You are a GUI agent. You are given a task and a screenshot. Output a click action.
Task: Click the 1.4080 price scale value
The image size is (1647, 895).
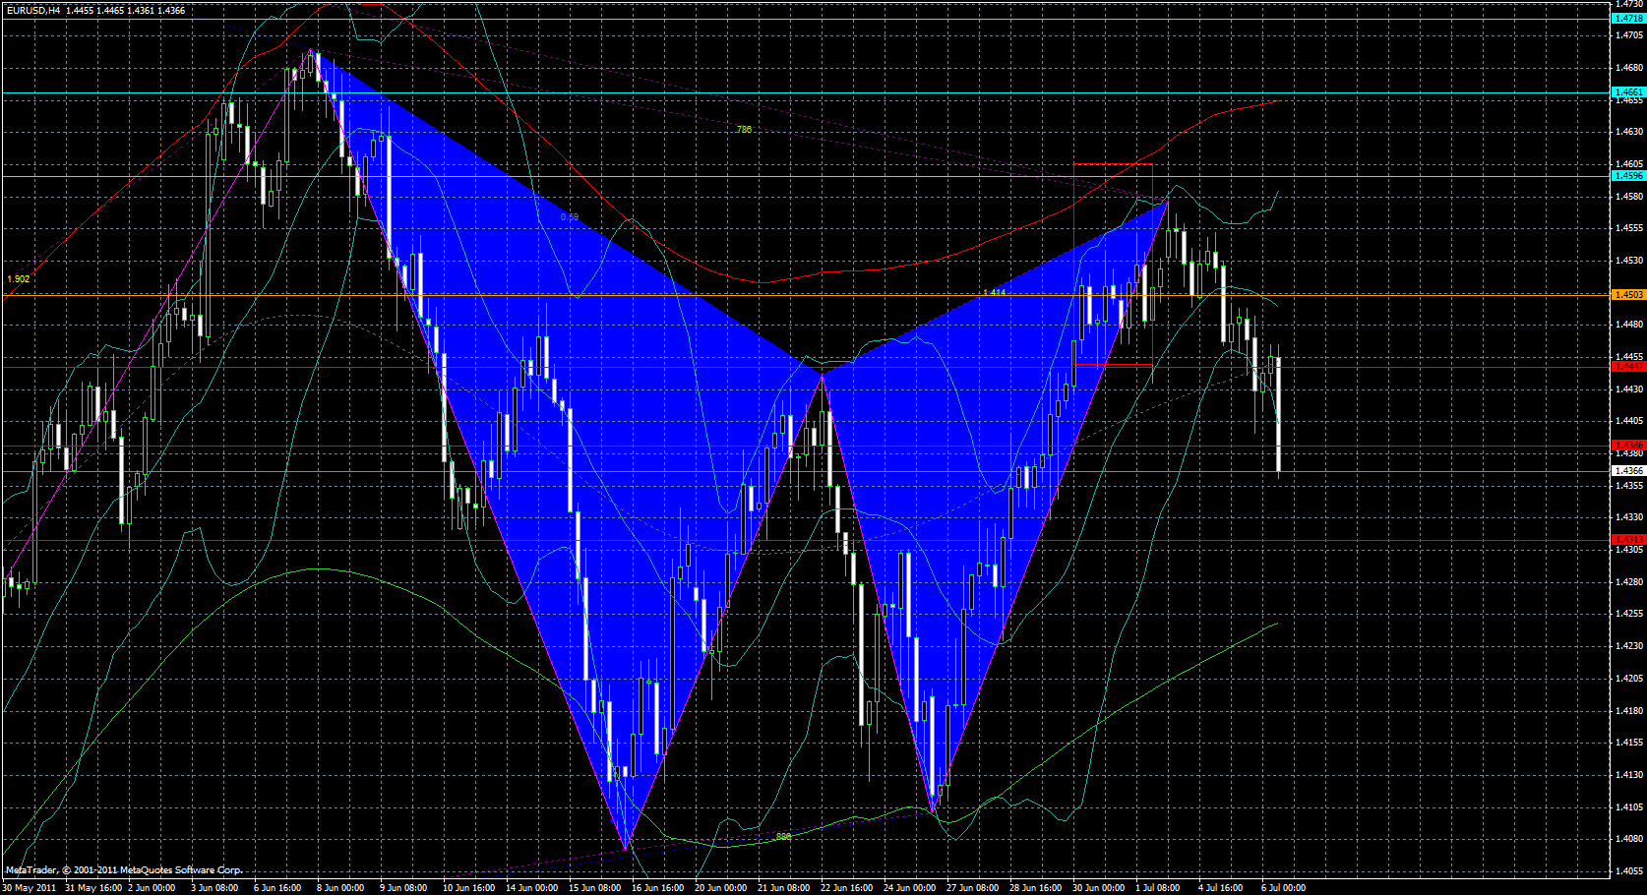pos(1629,839)
